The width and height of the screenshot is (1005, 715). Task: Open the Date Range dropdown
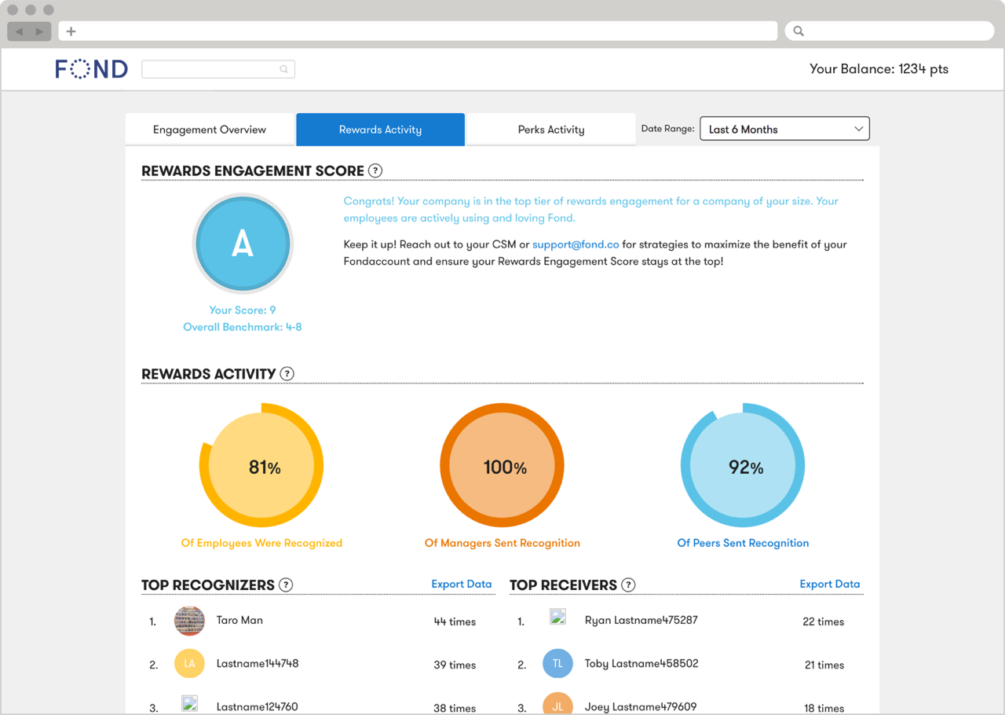point(784,129)
